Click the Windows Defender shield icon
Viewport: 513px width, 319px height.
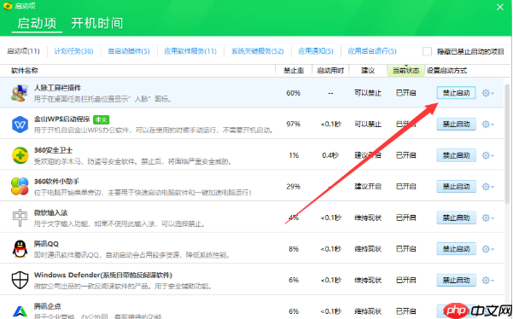pos(20,280)
